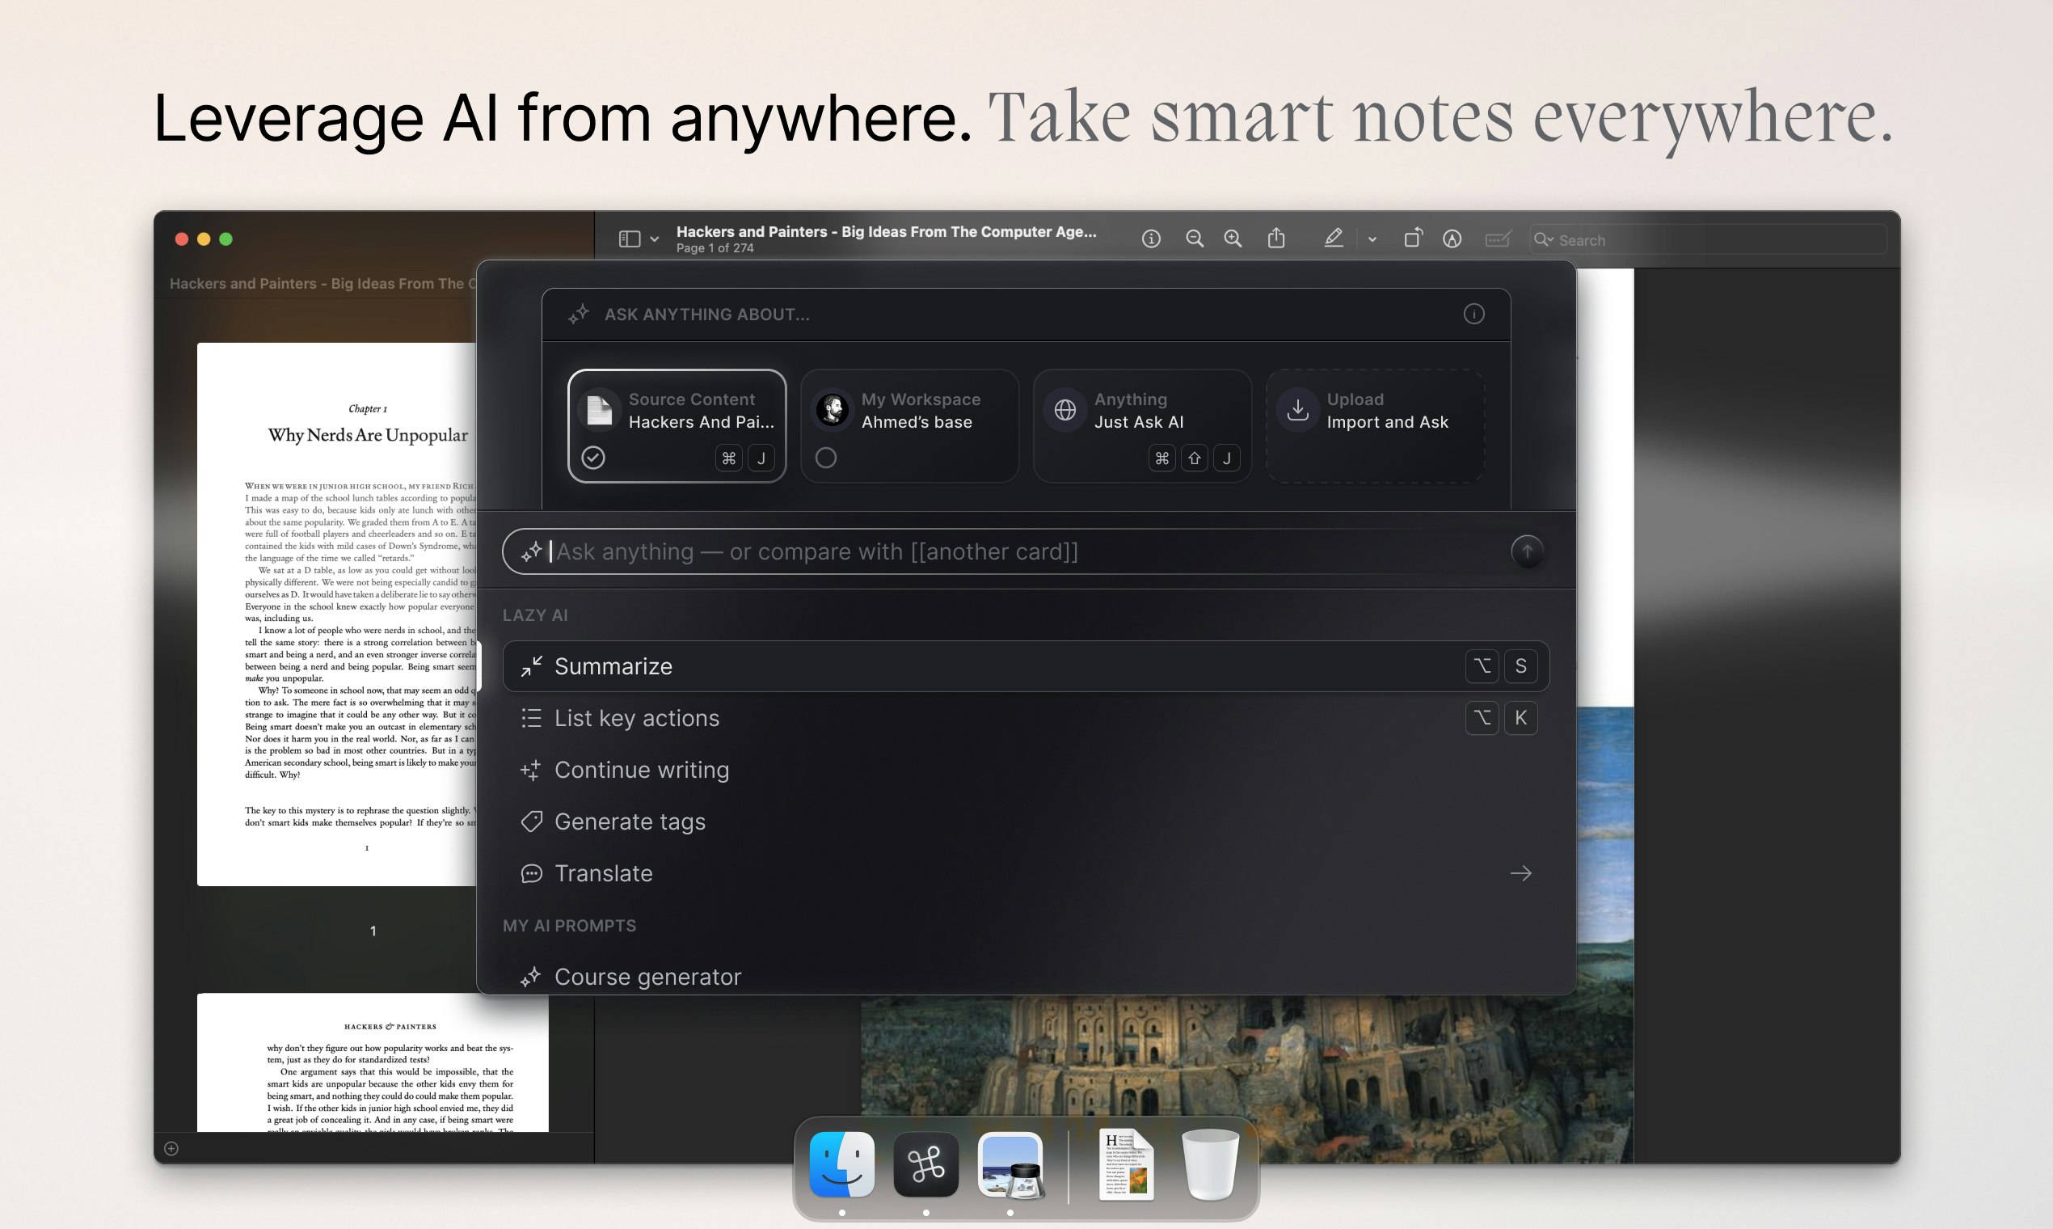Enable the My Workspace radio circle

[x=825, y=457]
